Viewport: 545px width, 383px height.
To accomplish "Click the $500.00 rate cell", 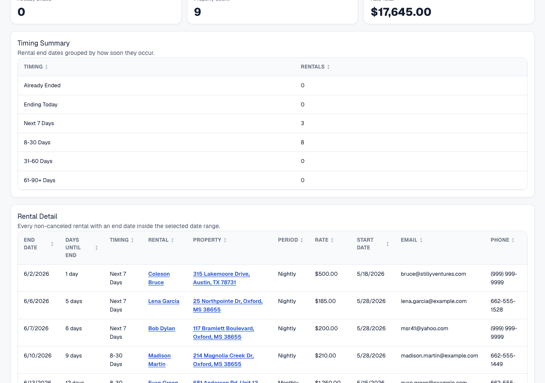I will 326,274.
